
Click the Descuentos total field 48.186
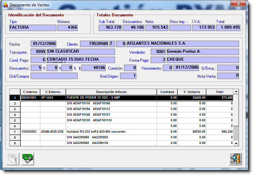[x=133, y=28]
